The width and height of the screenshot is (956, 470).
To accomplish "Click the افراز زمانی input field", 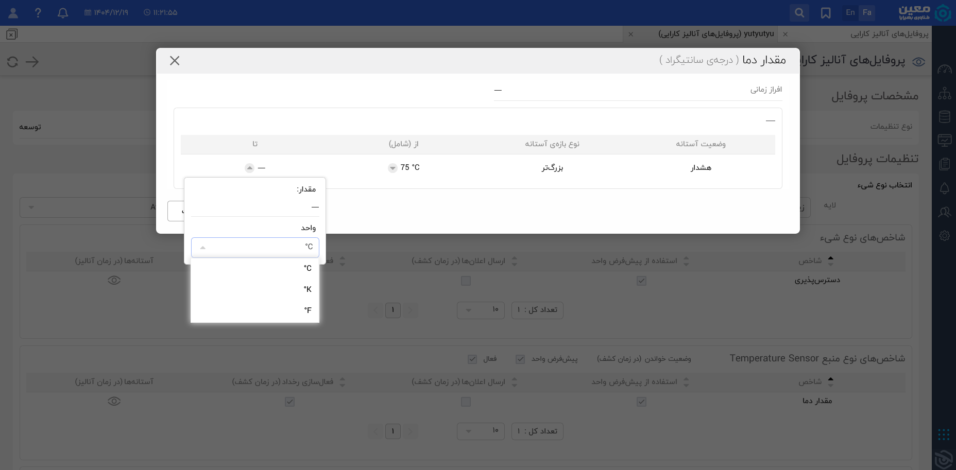I will point(638,90).
